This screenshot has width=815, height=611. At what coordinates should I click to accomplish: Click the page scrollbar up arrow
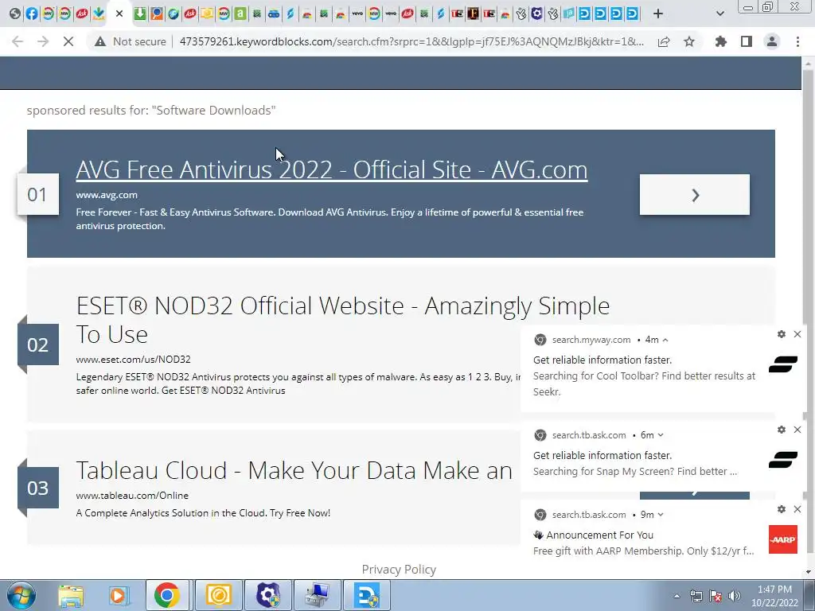pos(808,63)
